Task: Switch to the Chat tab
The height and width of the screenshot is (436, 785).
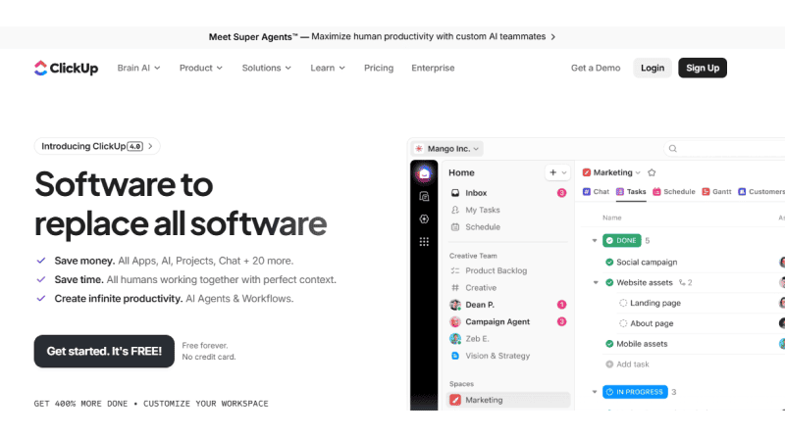Action: pyautogui.click(x=596, y=192)
